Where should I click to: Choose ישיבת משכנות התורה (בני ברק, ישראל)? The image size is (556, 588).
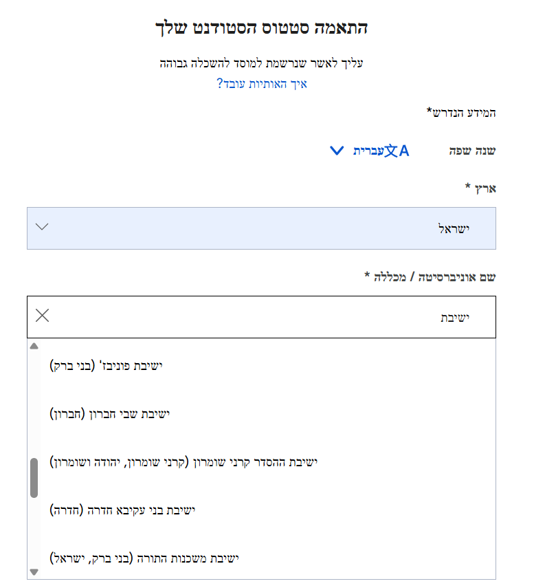(x=144, y=558)
